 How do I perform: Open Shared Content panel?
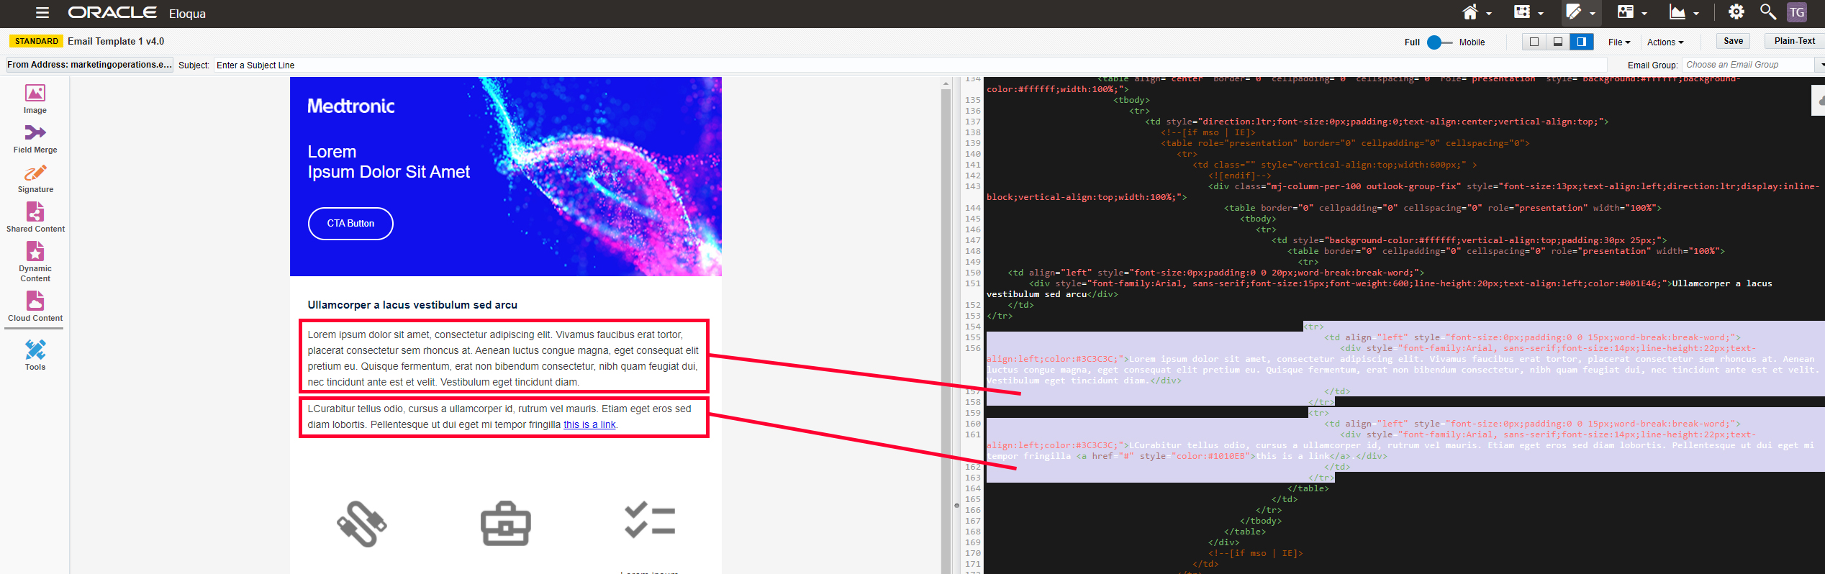(35, 217)
